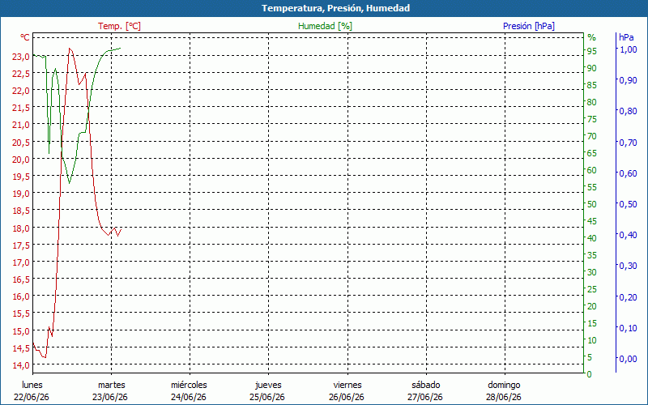Click the date label 27/06/26
Image resolution: width=648 pixels, height=405 pixels.
424,397
